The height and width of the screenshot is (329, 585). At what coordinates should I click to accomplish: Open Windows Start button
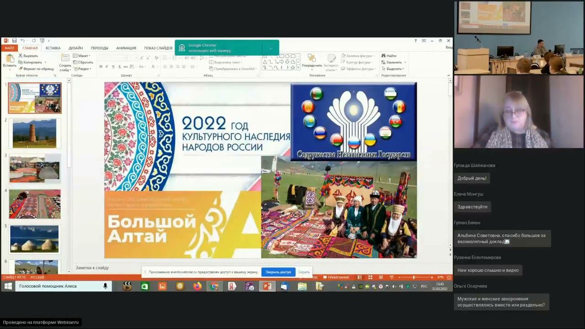(8, 286)
